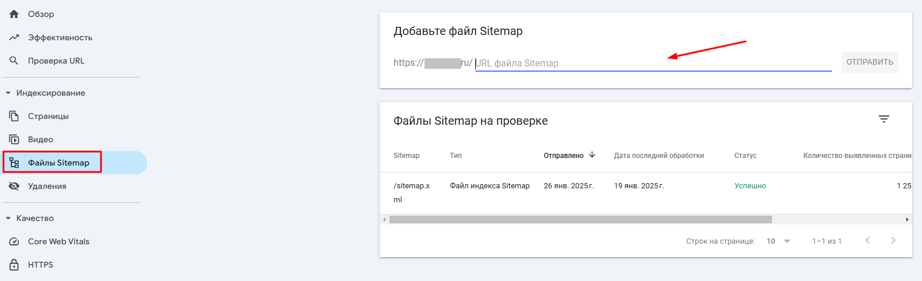
Task: Focus the Sitemap URL input field
Action: pyautogui.click(x=653, y=63)
